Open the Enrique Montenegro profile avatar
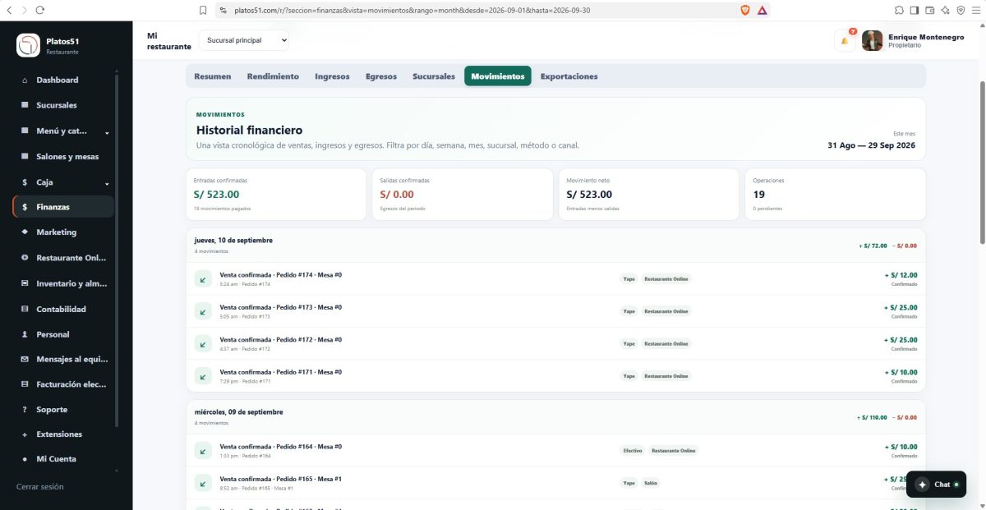 click(x=872, y=41)
